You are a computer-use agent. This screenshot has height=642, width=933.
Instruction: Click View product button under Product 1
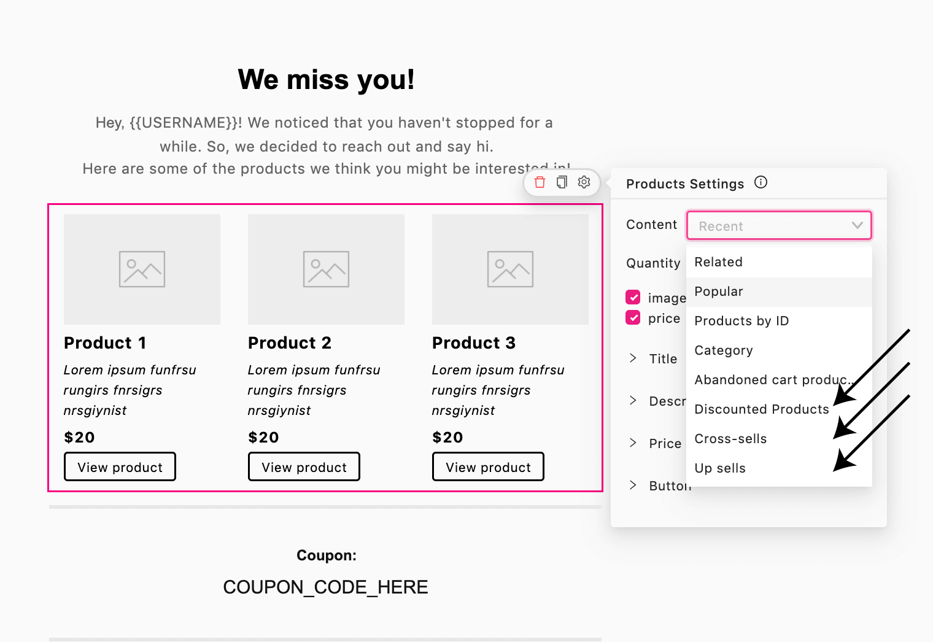[x=120, y=466]
